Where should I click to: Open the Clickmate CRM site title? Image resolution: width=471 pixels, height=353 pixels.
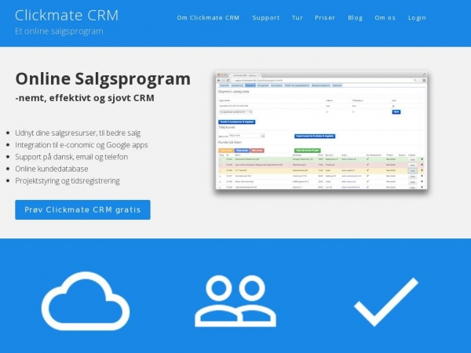coord(67,16)
